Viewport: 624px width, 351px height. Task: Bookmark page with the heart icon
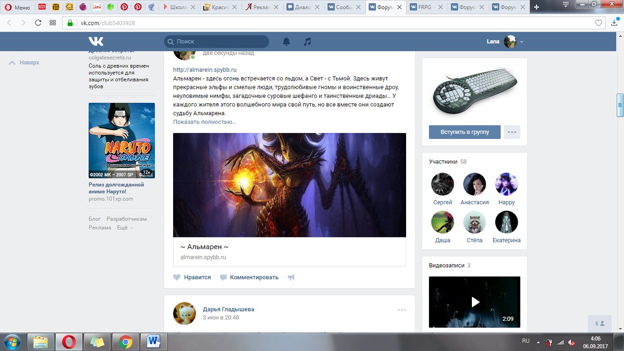(599, 23)
